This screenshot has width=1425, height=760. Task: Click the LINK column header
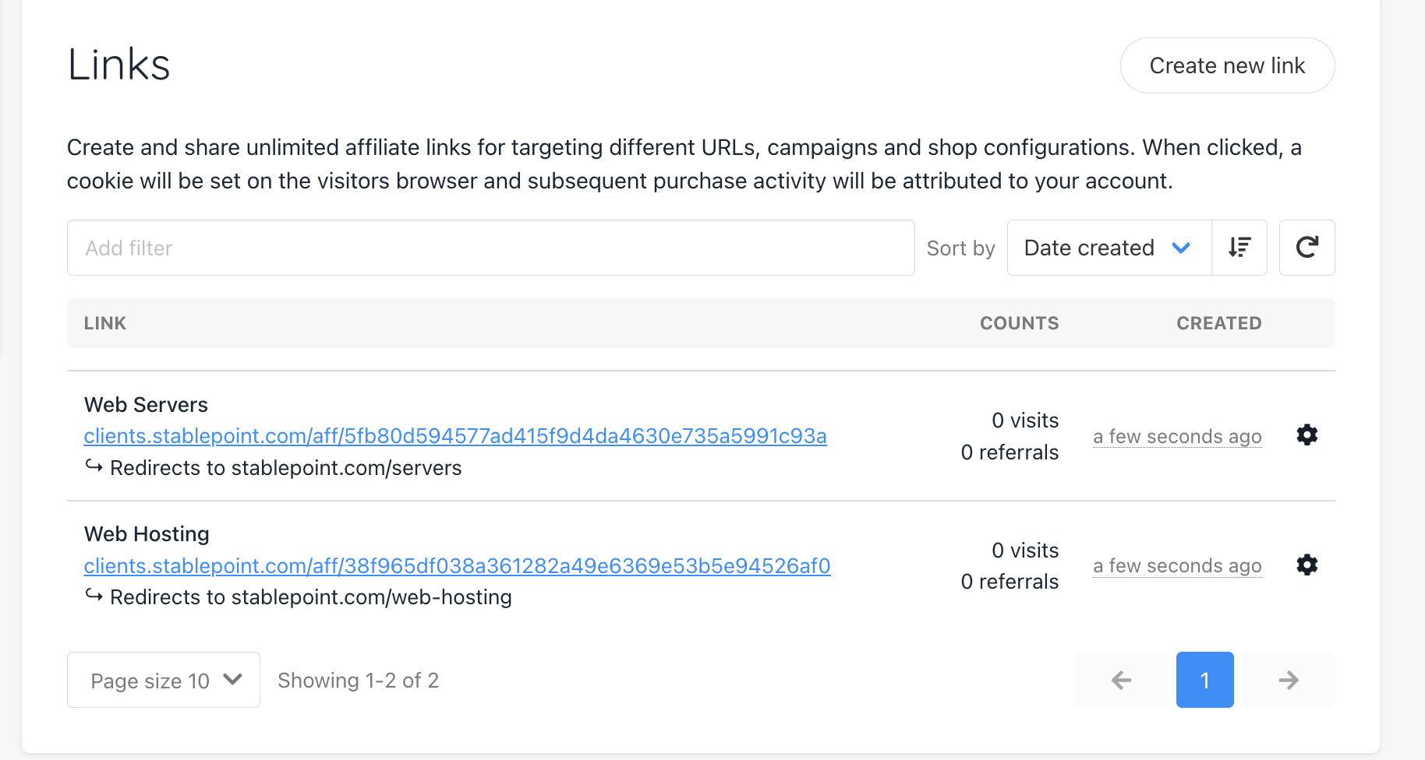tap(105, 323)
